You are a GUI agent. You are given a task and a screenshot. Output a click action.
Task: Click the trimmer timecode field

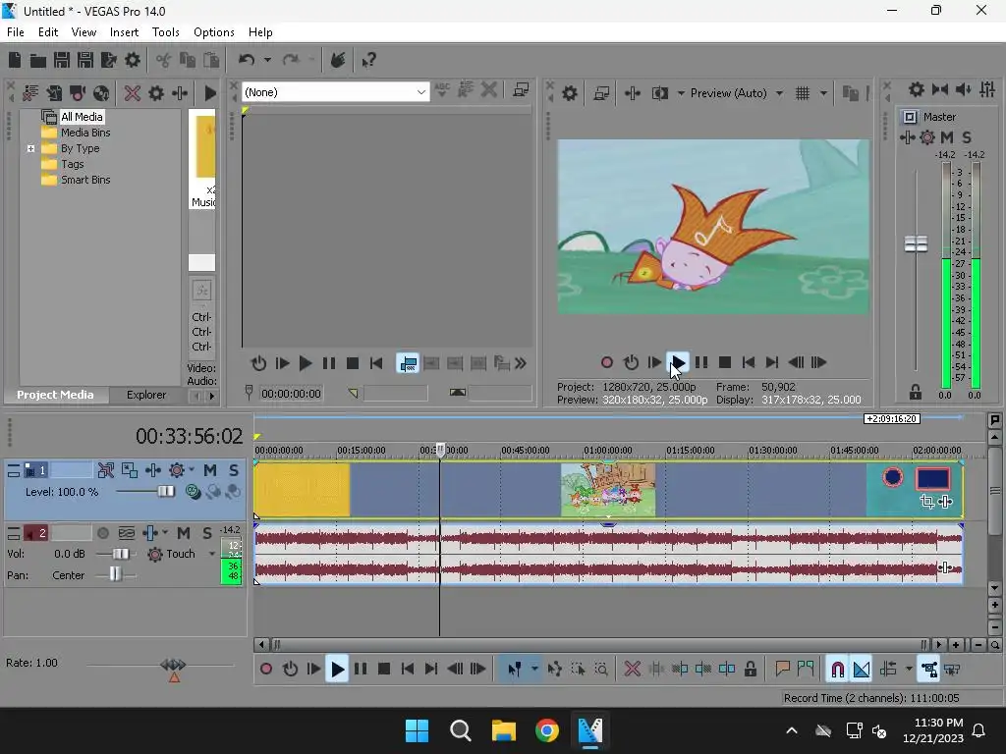291,394
